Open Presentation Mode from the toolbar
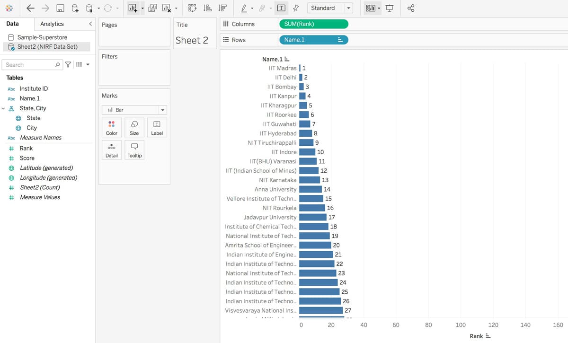The width and height of the screenshot is (568, 343). [x=390, y=8]
